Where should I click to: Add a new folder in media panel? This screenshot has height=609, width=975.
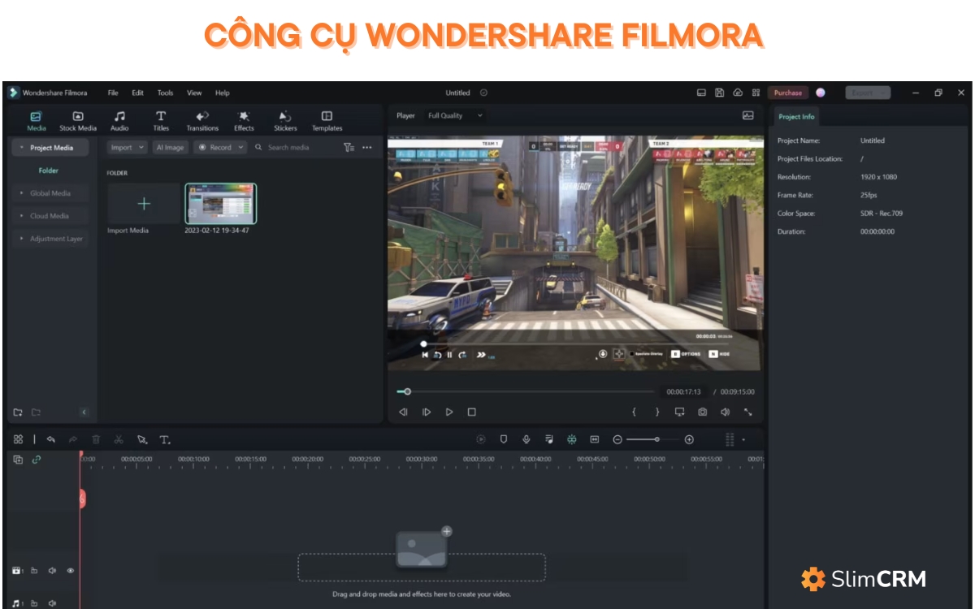coord(18,412)
